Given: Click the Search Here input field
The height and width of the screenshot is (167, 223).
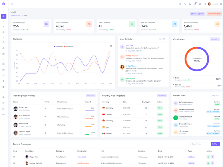Looking at the screenshot, I should pyautogui.click(x=200, y=144).
